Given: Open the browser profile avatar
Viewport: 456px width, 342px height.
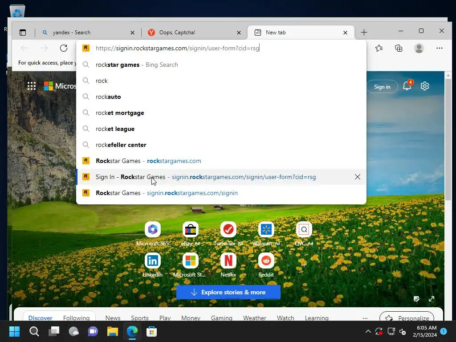Looking at the screenshot, I should point(419,48).
